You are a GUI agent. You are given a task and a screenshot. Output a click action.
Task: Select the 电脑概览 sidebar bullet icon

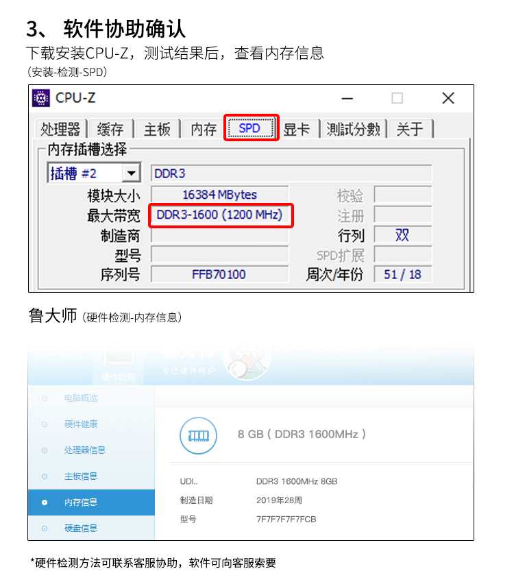pyautogui.click(x=45, y=398)
